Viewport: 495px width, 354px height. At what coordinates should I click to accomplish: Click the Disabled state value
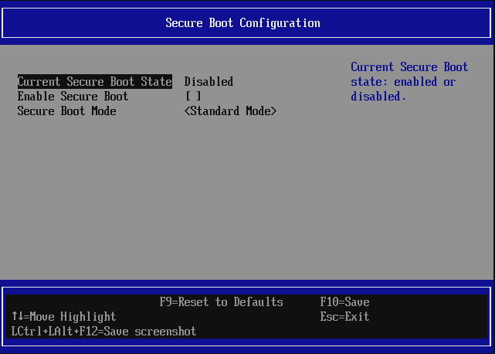[x=209, y=82]
